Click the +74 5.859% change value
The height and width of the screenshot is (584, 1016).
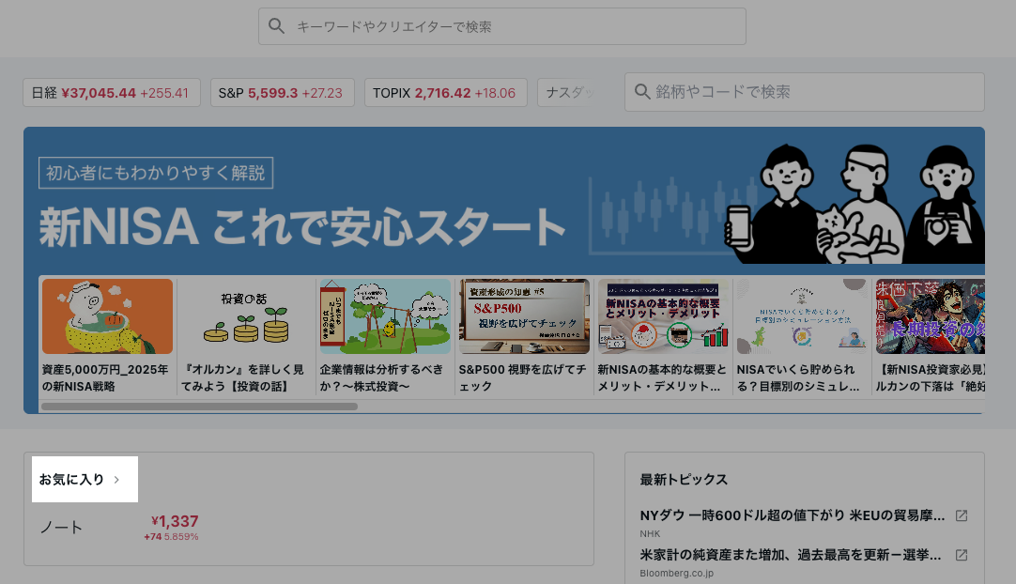pos(171,537)
